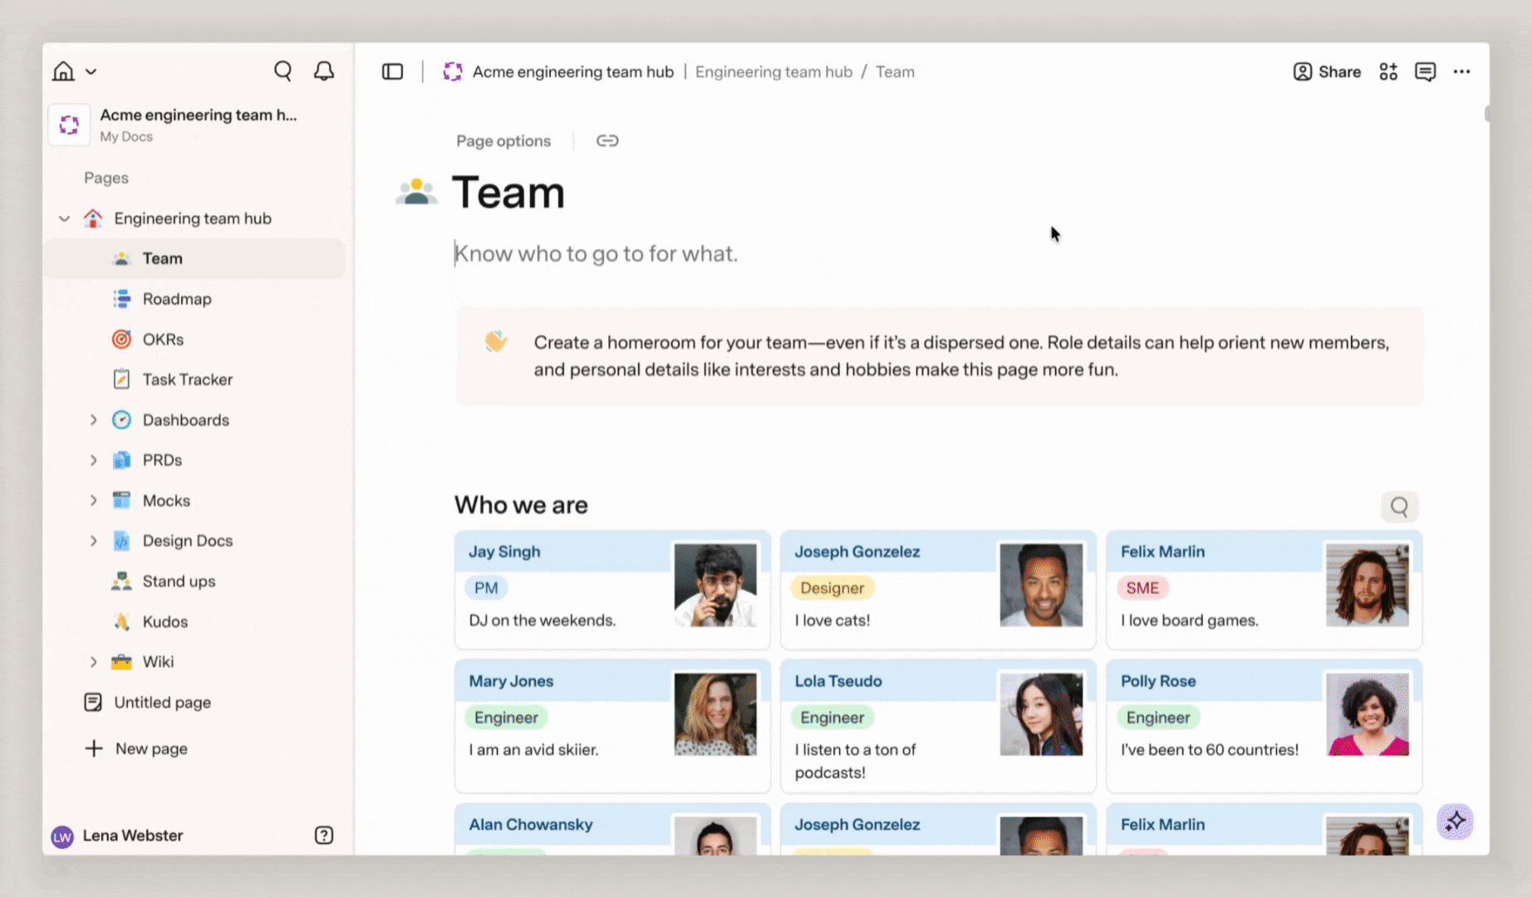The width and height of the screenshot is (1532, 897).
Task: Click the page vertical scrollbar
Action: tap(1486, 114)
